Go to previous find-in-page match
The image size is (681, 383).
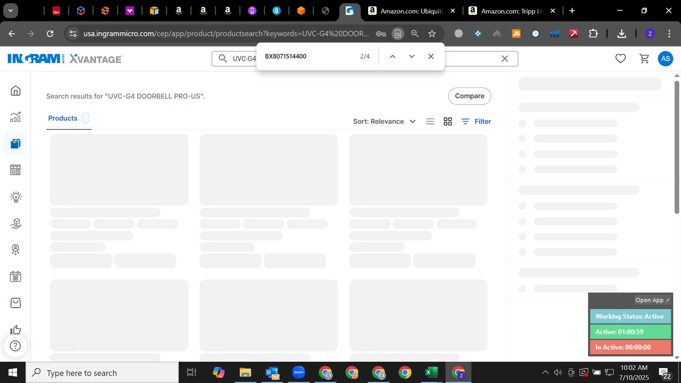(393, 56)
